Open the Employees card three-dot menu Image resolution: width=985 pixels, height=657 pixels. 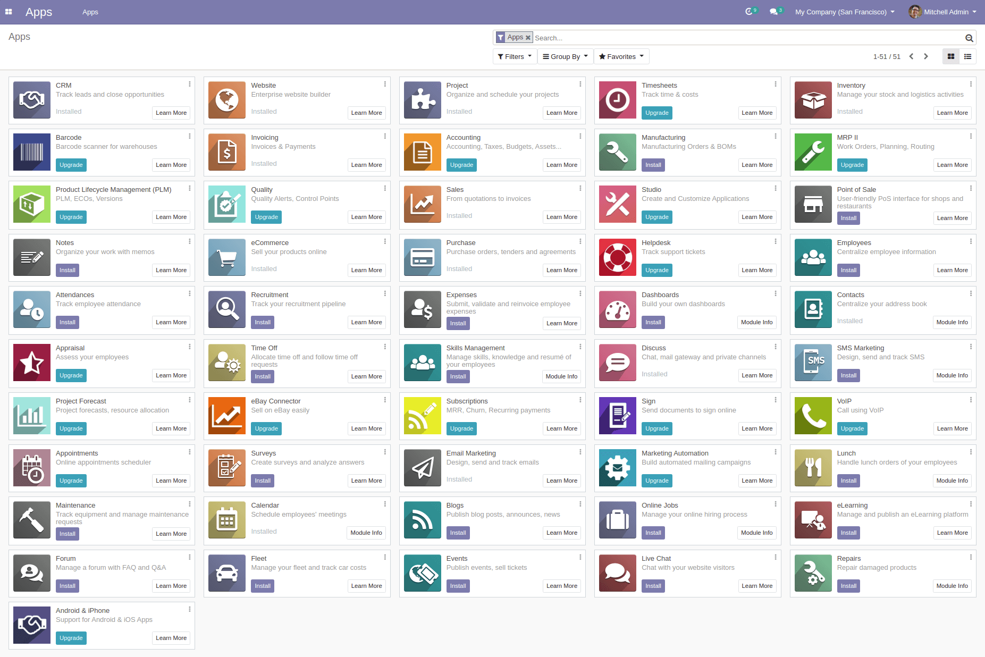971,241
